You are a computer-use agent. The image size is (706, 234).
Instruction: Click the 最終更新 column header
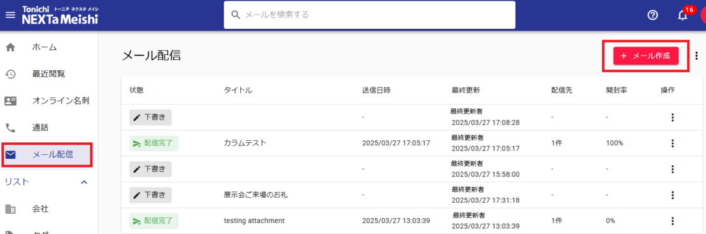coord(466,90)
